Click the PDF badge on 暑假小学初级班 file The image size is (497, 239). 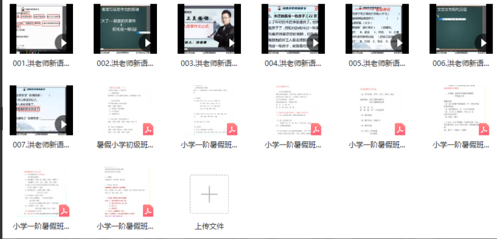tap(148, 128)
